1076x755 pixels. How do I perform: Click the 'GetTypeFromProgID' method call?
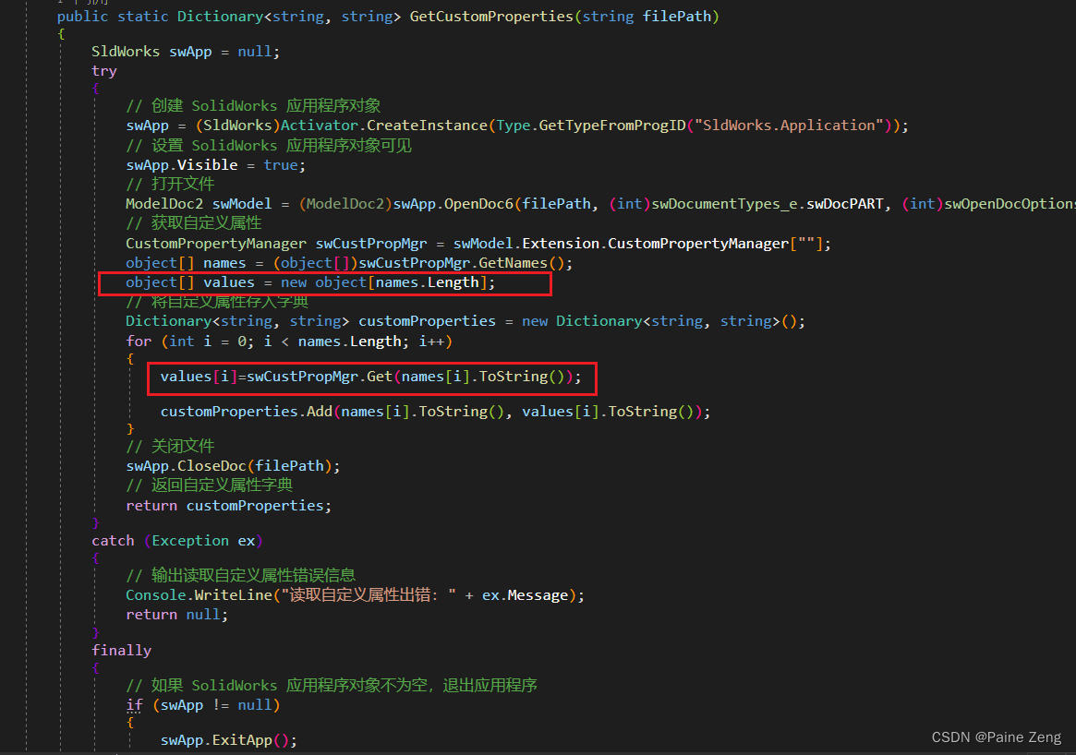point(612,126)
